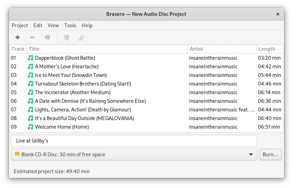Click music note icon beside A Mother's Love

coord(31,67)
